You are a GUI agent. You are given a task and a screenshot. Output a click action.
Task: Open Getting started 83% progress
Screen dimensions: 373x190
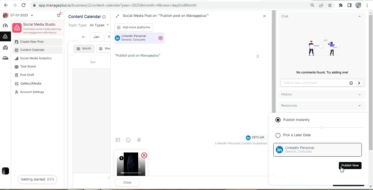38,179
